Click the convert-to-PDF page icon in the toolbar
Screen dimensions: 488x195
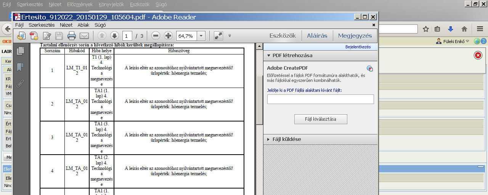34,36
